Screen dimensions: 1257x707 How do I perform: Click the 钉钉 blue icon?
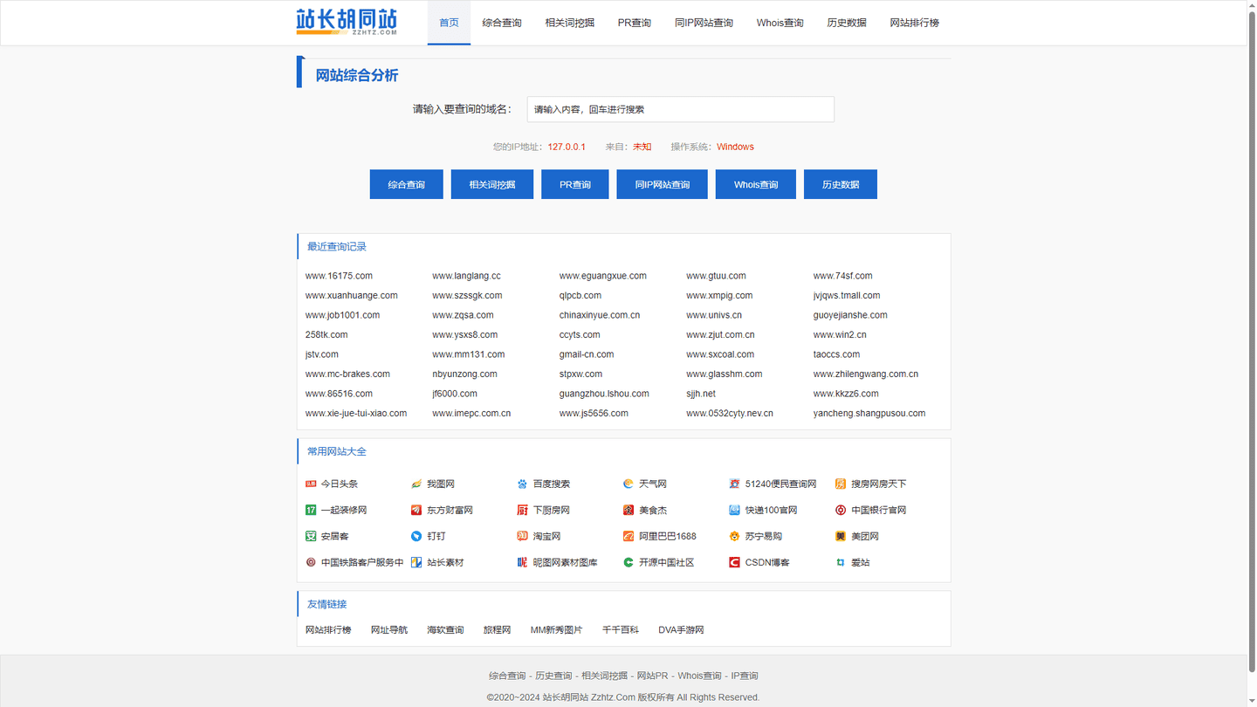click(416, 536)
